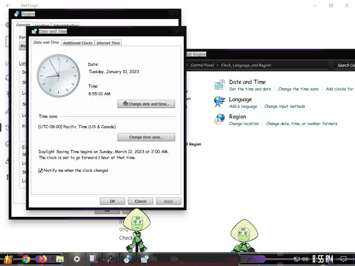Viewport: 355px width, 266px height.
Task: Launch Firefox from taskbar
Action: [x=43, y=259]
